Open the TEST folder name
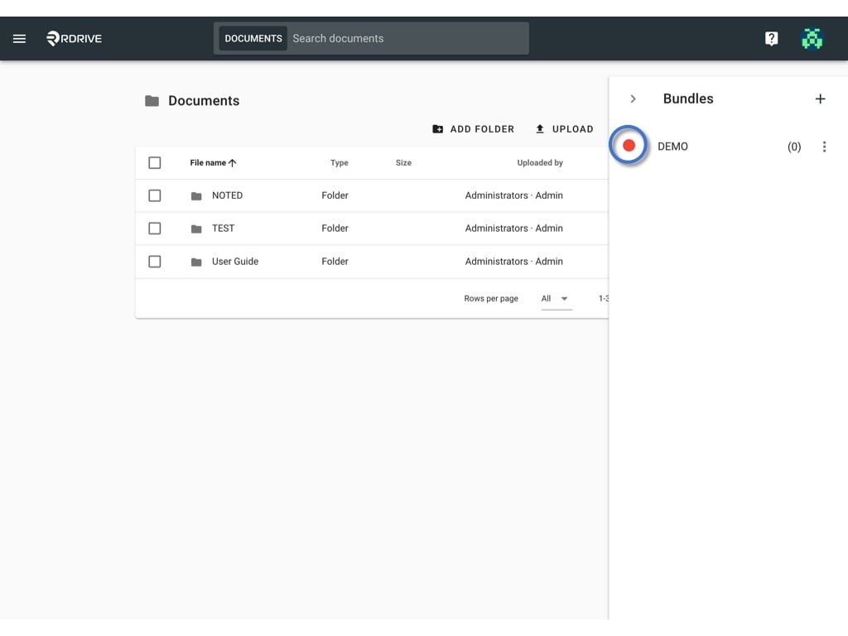The image size is (848, 636). [224, 229]
